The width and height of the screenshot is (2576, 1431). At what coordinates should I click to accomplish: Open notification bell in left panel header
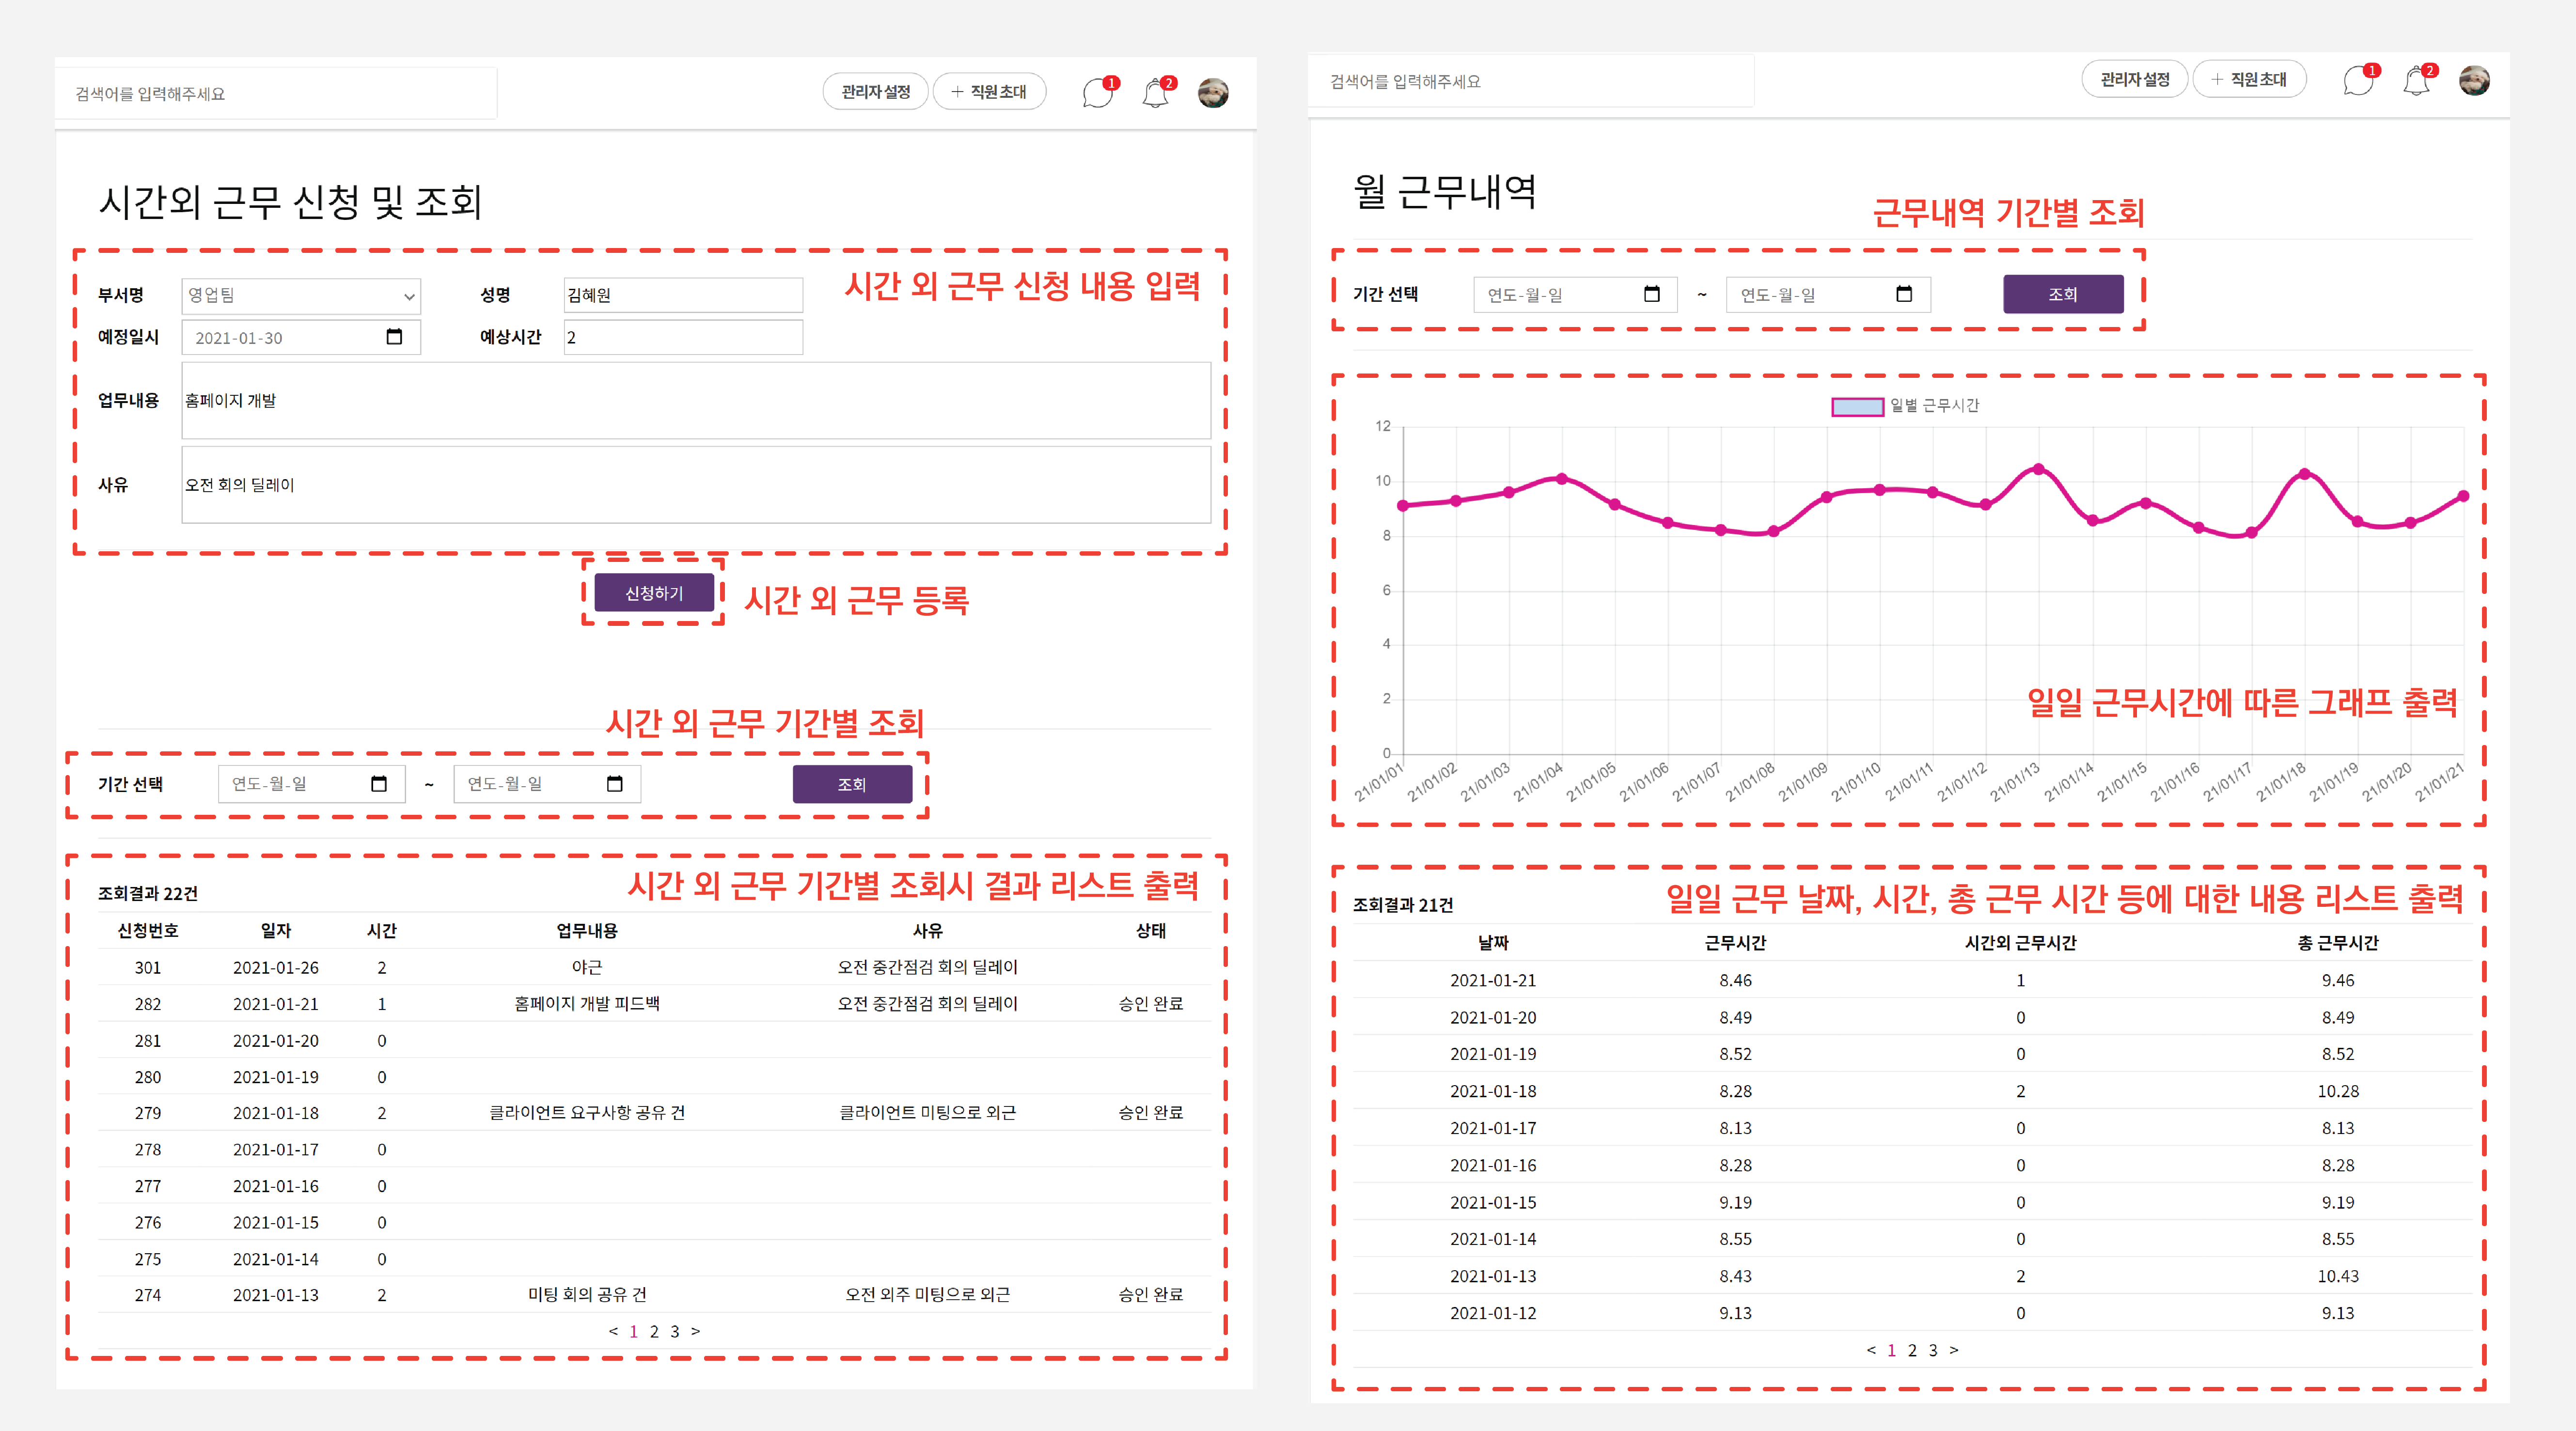pos(1156,94)
